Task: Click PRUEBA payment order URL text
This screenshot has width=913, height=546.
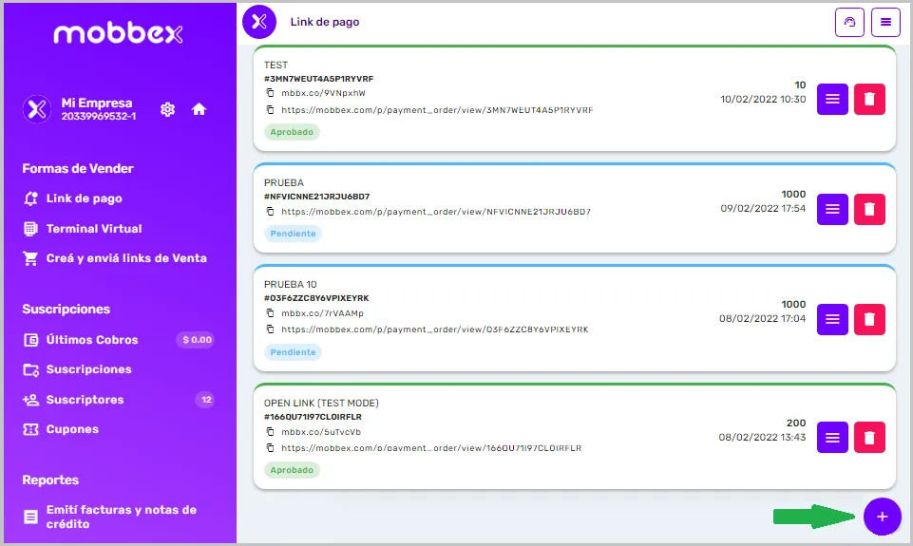Action: tap(435, 212)
